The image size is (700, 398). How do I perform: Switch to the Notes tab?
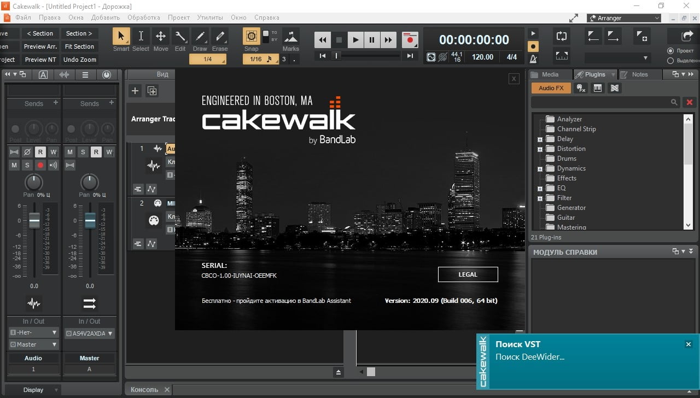pyautogui.click(x=639, y=74)
